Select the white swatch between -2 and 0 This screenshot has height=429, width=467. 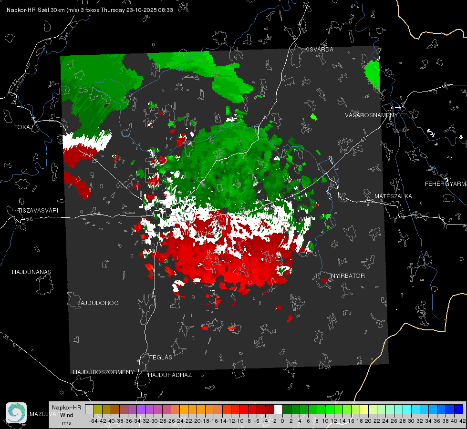coord(278,409)
